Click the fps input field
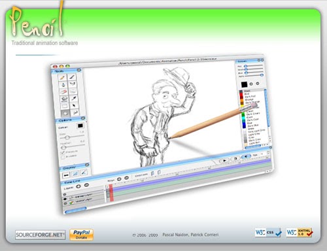 coord(262,154)
